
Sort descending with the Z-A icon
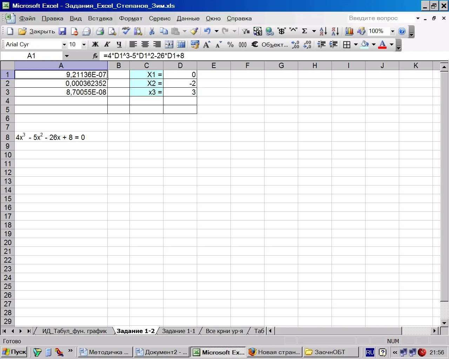335,31
